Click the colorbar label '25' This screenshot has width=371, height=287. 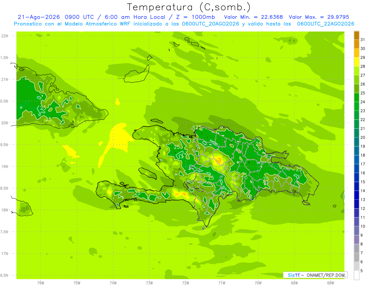click(363, 93)
